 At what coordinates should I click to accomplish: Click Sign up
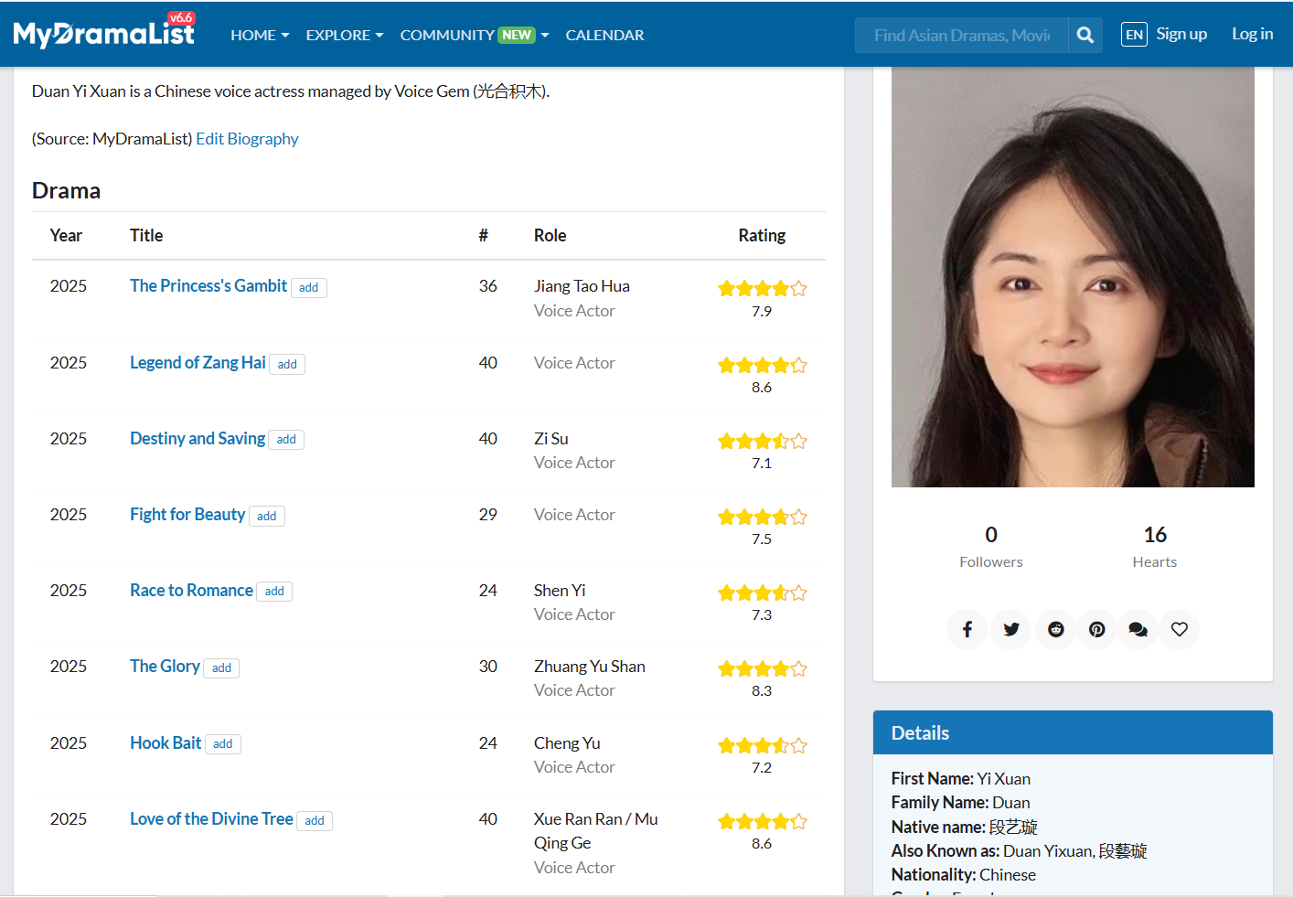pos(1181,34)
